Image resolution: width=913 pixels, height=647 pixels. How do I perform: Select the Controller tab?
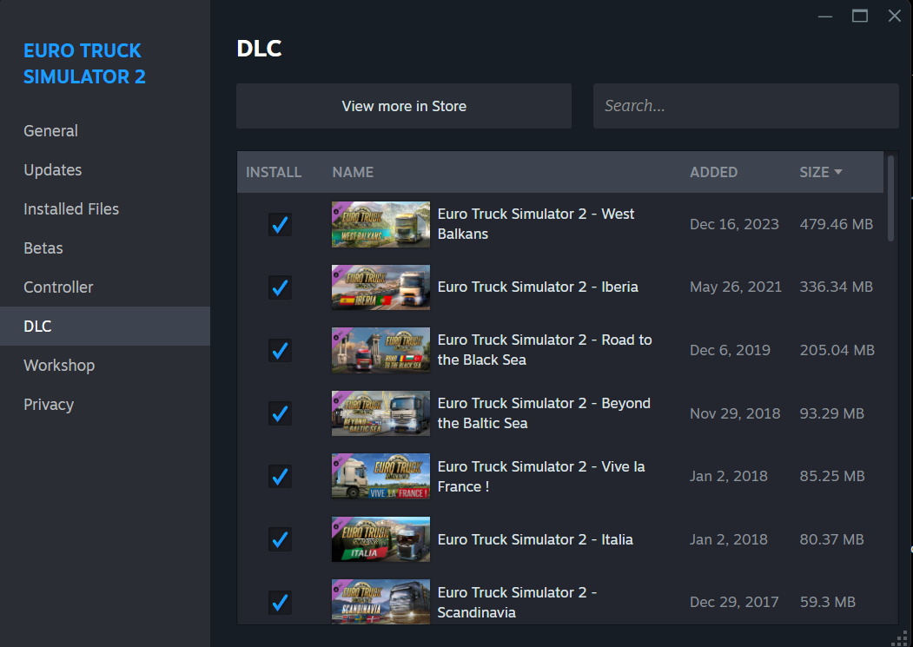105,287
